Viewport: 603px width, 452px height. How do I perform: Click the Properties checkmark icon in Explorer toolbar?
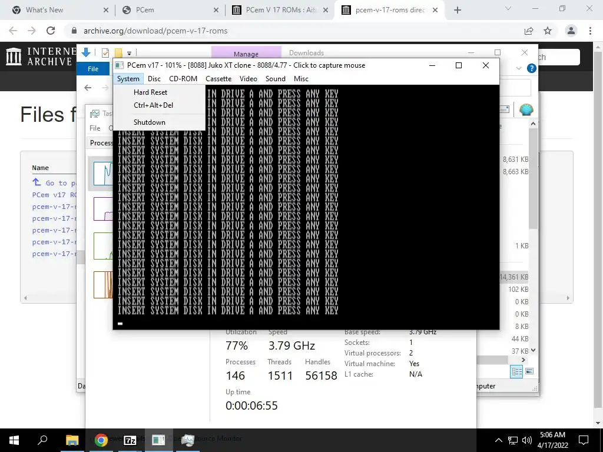(105, 53)
